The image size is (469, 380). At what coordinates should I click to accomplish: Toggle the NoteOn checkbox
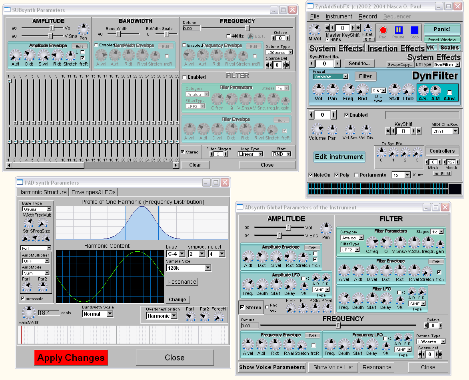click(x=311, y=175)
